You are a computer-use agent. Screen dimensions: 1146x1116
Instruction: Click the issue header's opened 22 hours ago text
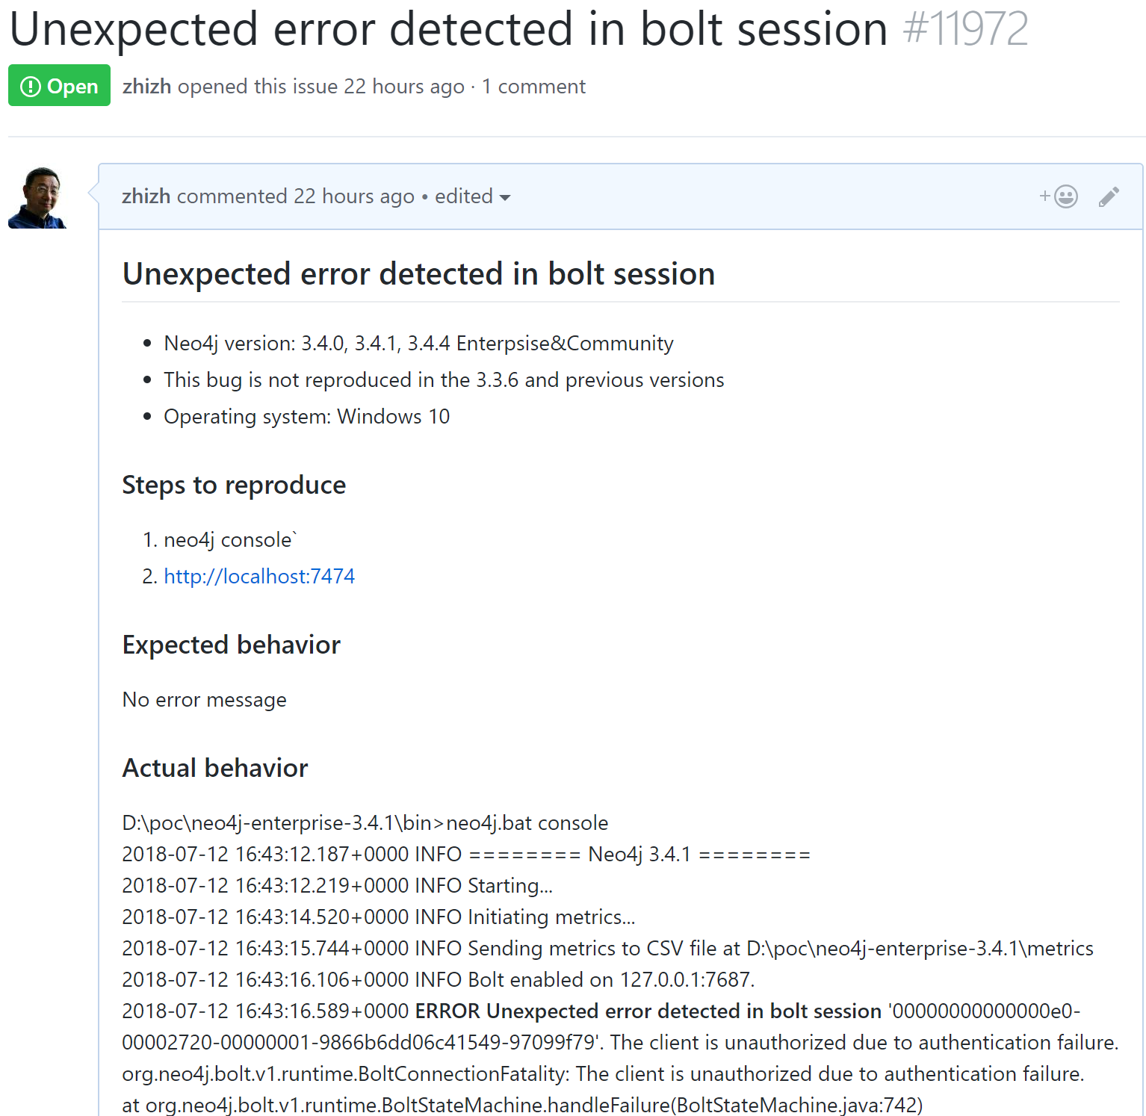coord(321,87)
